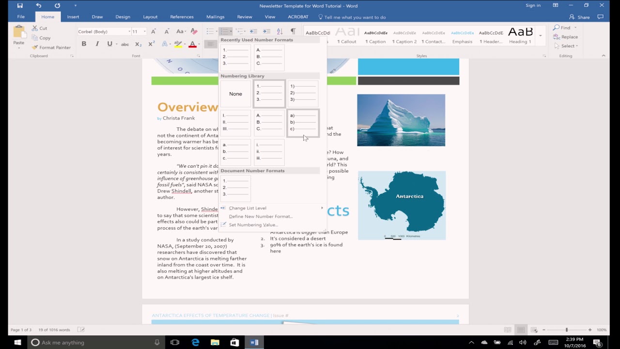620x349 pixels.
Task: Open the File backstage button
Action: (21, 17)
